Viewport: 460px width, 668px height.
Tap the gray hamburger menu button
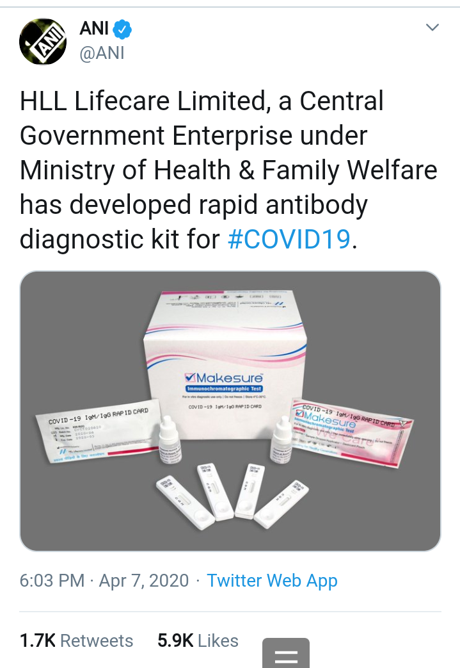coord(286,653)
